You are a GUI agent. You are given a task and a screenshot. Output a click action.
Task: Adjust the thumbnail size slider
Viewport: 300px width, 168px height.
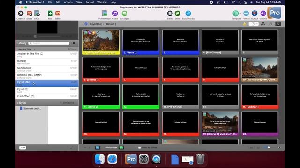coord(269,147)
